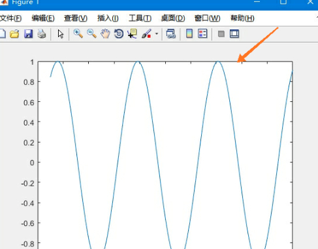Select the Pan hand tool
This screenshot has height=249, width=318.
point(105,34)
